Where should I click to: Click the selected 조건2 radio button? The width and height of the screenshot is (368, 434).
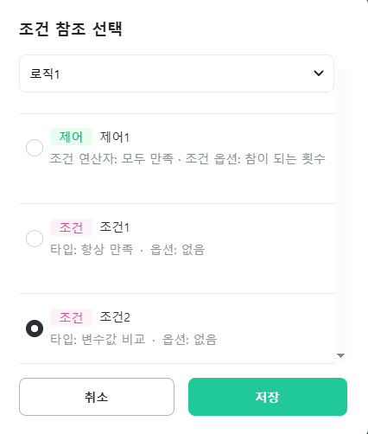coord(35,329)
